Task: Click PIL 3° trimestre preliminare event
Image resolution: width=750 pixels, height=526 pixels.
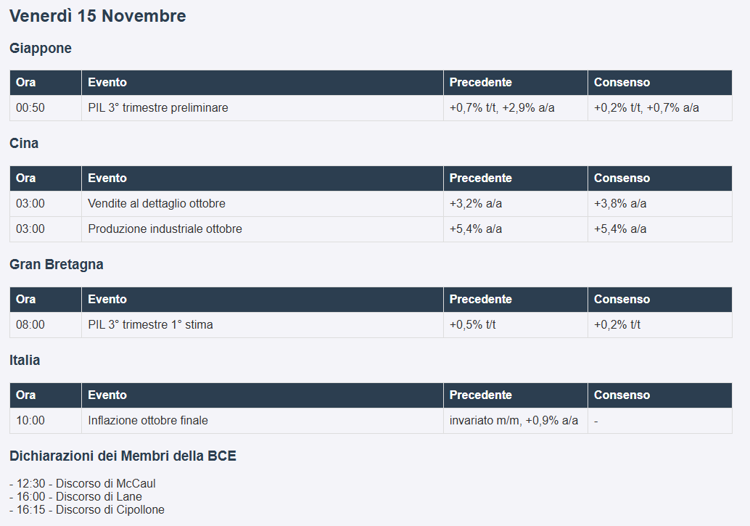Action: (158, 107)
